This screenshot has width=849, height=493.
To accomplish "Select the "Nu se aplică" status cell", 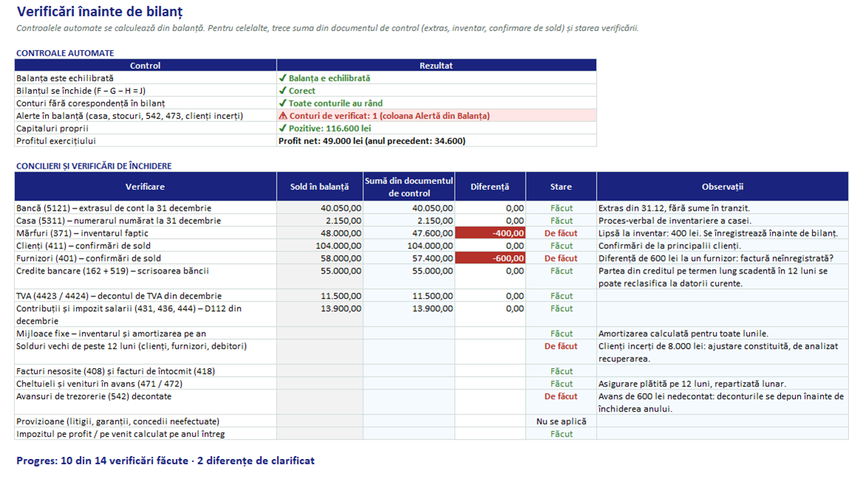I will pos(561,421).
